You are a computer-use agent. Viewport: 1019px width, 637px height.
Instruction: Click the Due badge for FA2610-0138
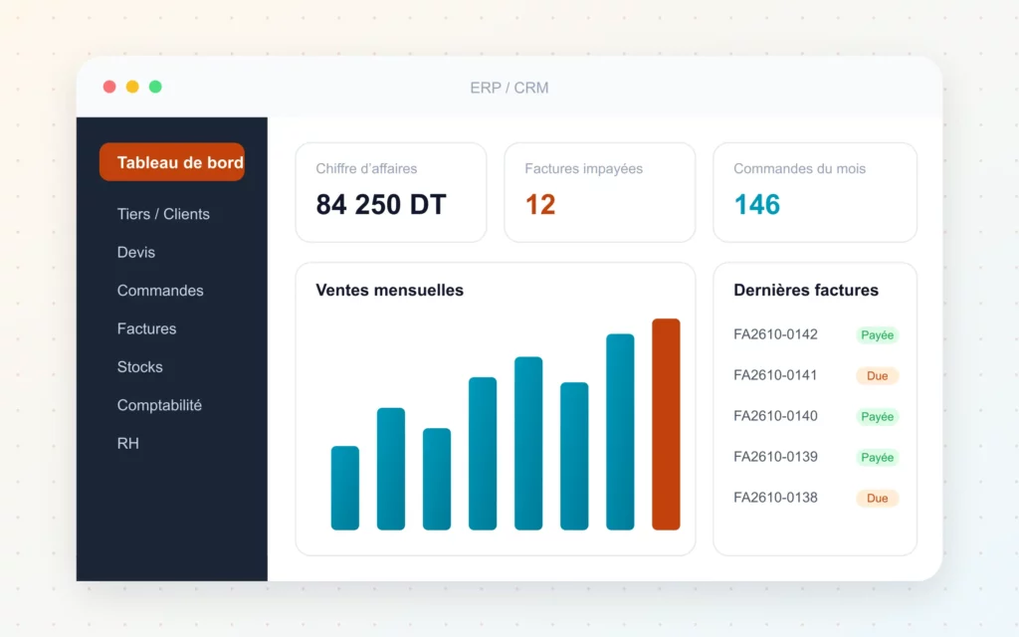click(x=878, y=498)
